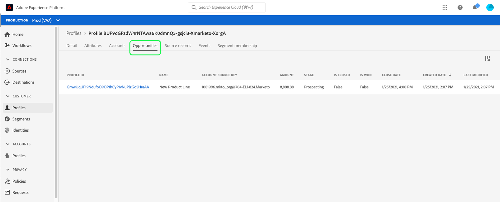Image resolution: width=500 pixels, height=202 pixels.
Task: Open Sources under Connections
Action: (x=19, y=71)
